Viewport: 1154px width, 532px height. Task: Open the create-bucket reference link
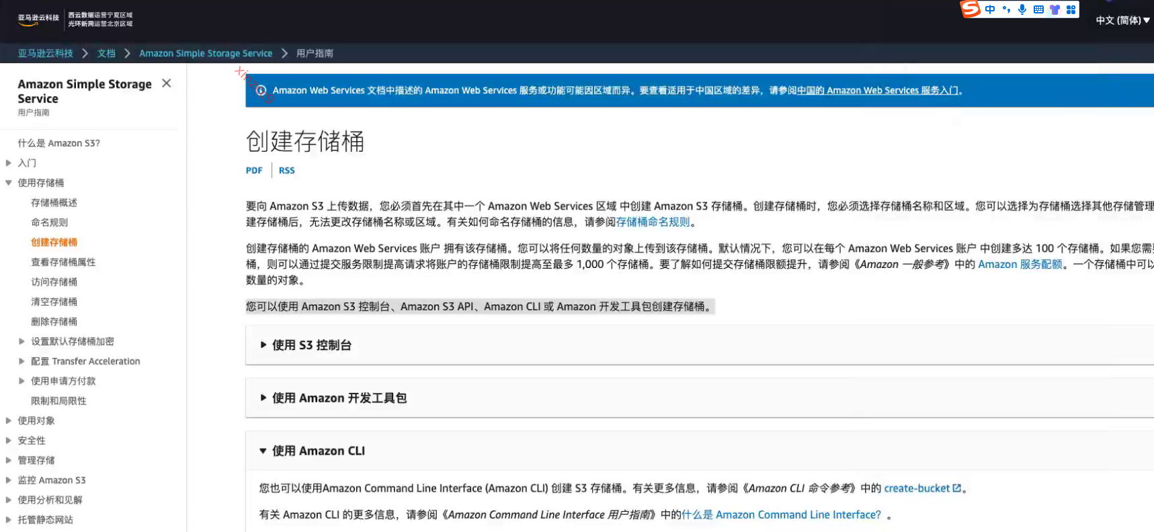[917, 488]
